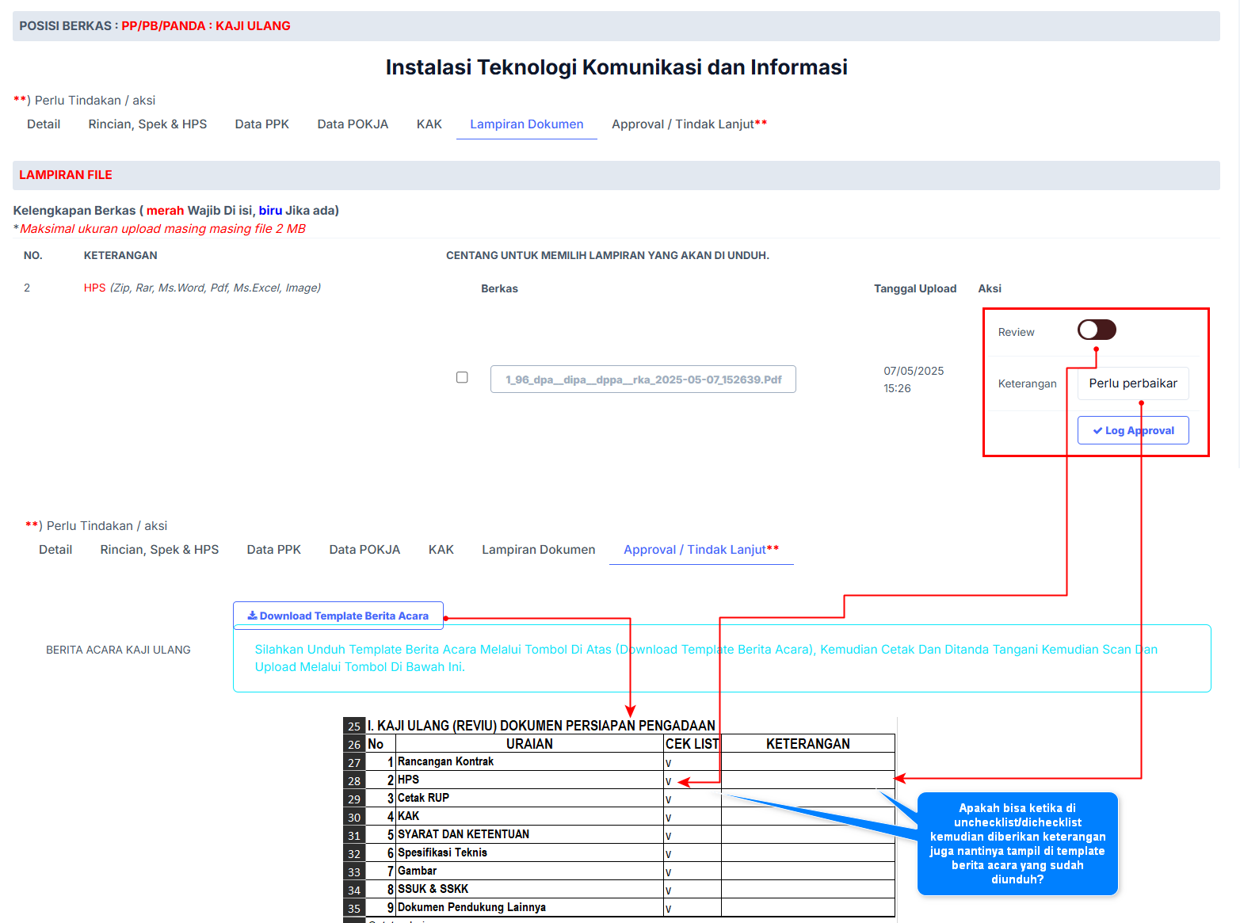The height and width of the screenshot is (923, 1240).
Task: Open the 1_96_dpa__dipa__dppa__rka PDF file
Action: click(x=643, y=379)
